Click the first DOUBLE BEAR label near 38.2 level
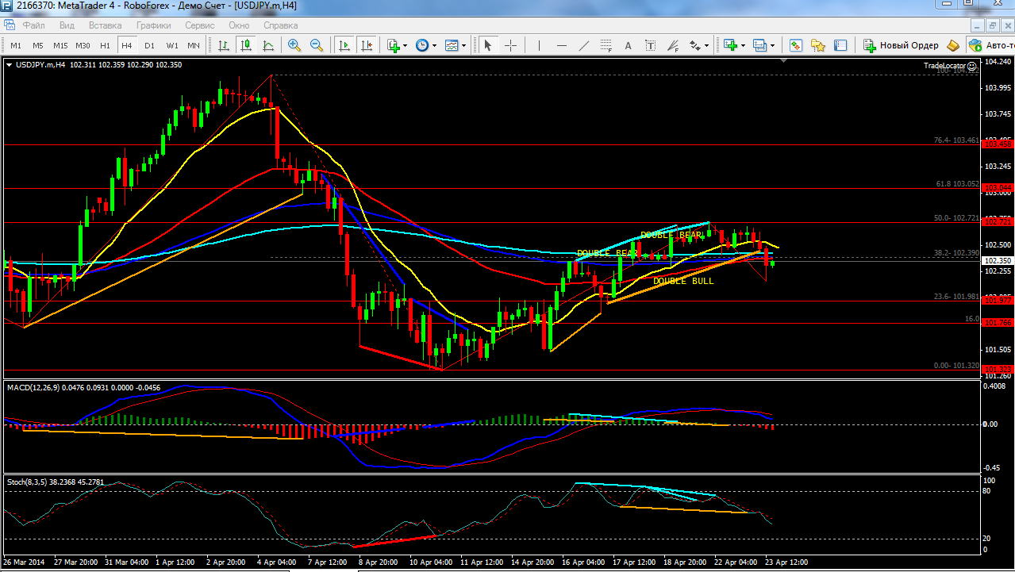 (608, 253)
